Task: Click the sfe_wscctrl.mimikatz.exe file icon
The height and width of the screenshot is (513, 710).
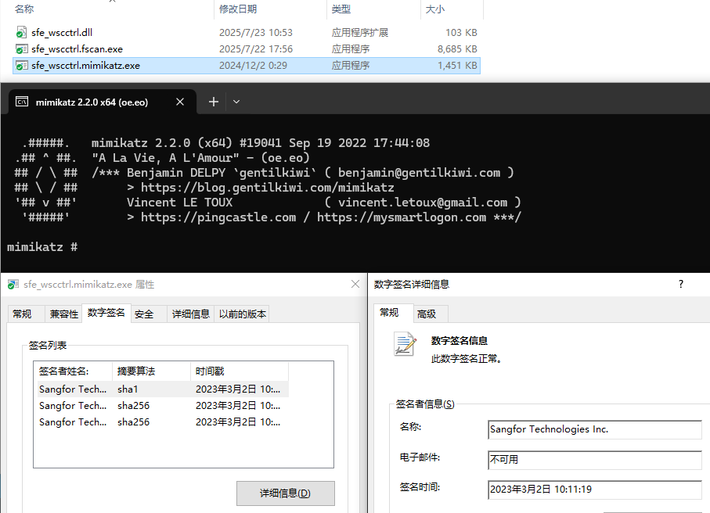Action: point(22,66)
